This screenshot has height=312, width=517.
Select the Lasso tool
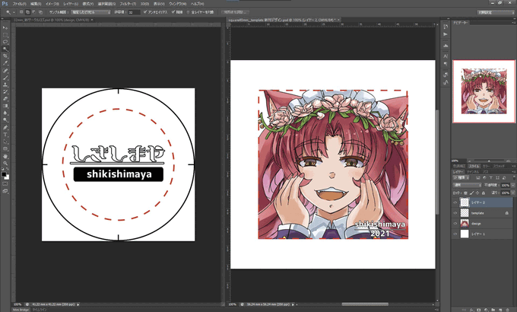(x=5, y=42)
